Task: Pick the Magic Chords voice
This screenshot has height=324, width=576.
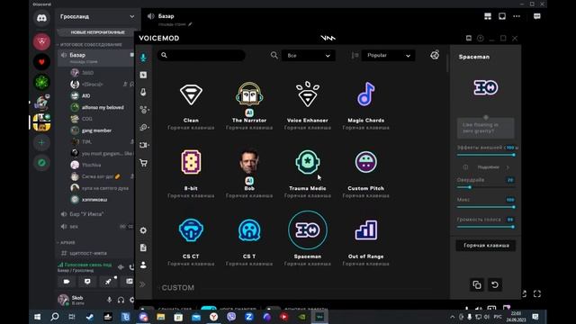Action: [x=366, y=94]
